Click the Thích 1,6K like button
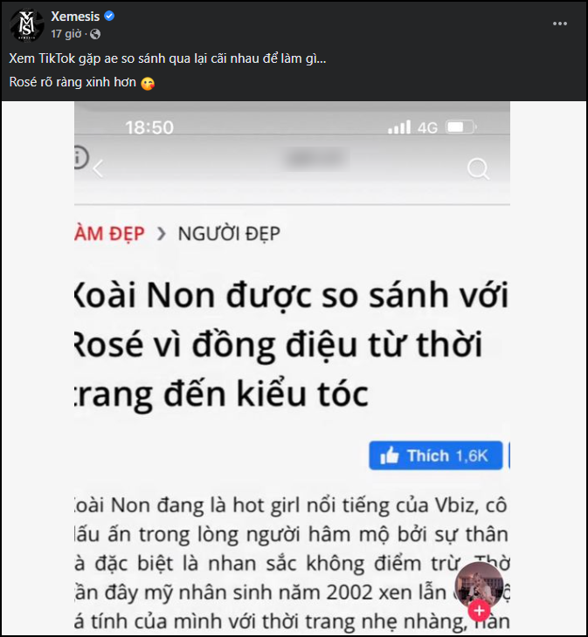Image resolution: width=588 pixels, height=637 pixels. (435, 455)
